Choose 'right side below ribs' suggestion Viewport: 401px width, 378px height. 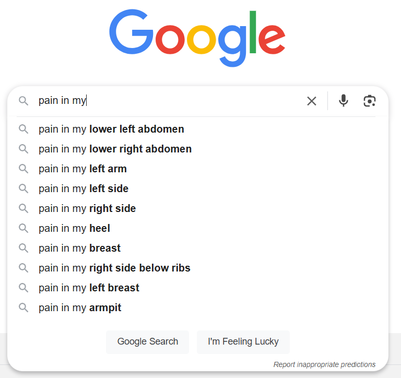(x=114, y=268)
